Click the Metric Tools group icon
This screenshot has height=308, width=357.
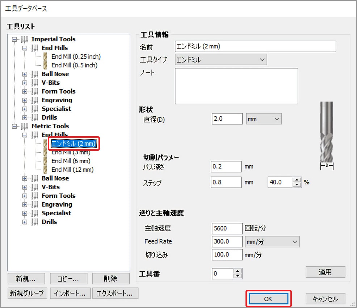click(25, 126)
